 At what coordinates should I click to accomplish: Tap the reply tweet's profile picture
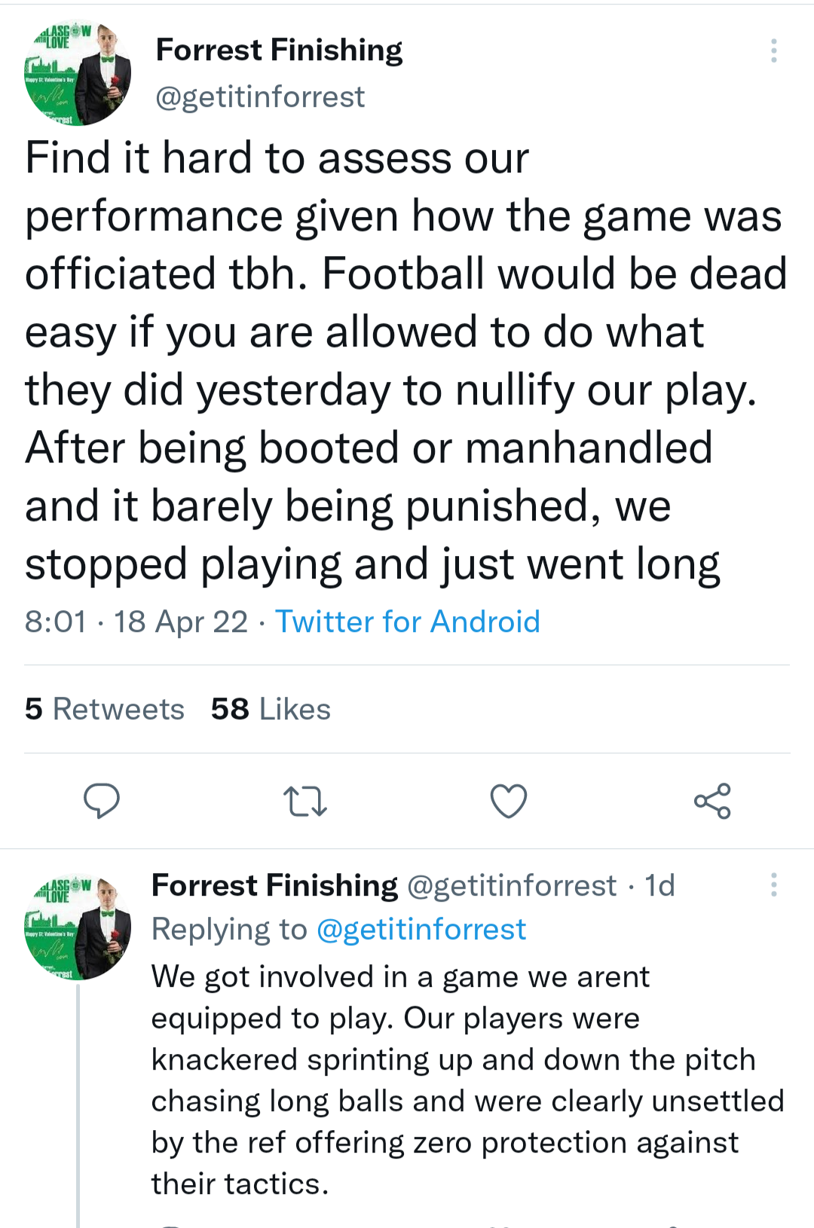tap(77, 928)
